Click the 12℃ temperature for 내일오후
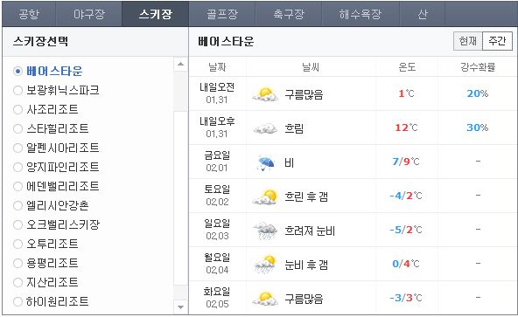The height and width of the screenshot is (317, 518). coord(406,127)
